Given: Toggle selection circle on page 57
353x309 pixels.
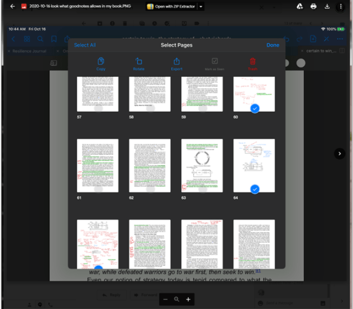Looking at the screenshot, I should [x=98, y=108].
